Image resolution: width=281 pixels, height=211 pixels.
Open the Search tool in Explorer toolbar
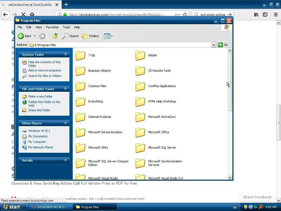70,36
